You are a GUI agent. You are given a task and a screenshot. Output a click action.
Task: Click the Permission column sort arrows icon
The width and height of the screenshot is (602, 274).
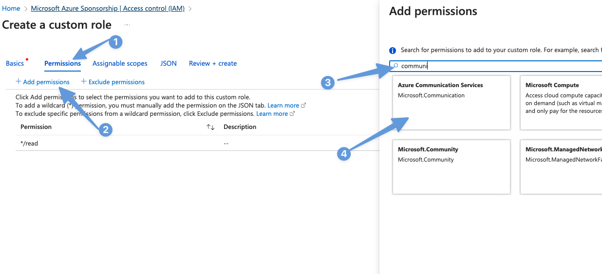(210, 127)
